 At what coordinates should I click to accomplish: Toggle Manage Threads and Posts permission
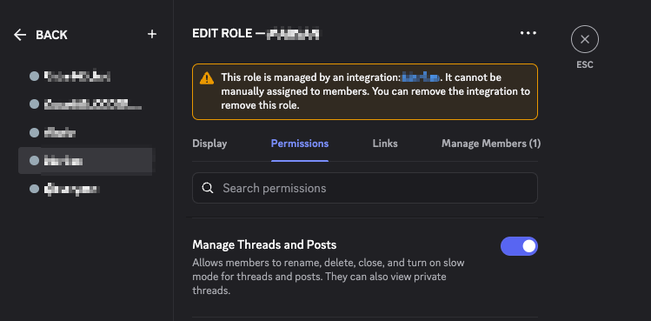(x=519, y=246)
